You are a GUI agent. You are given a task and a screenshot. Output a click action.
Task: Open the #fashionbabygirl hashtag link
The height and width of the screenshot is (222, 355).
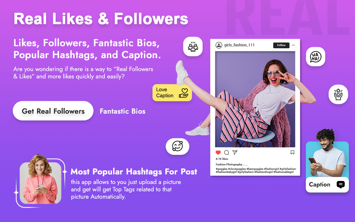point(226,172)
